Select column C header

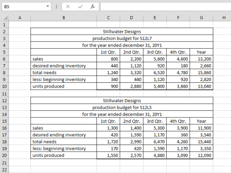(108, 18)
